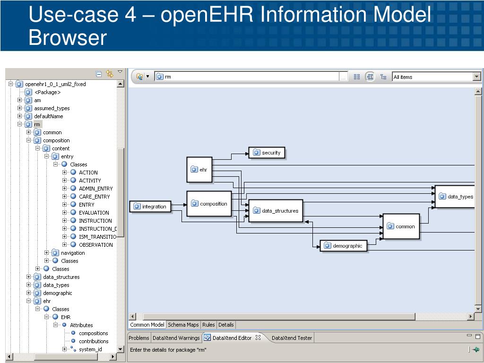Select the CARE_ENTRY class row
The image size is (484, 363).
click(x=94, y=197)
